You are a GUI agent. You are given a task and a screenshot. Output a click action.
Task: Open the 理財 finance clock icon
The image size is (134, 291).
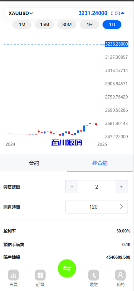click(x=93, y=275)
